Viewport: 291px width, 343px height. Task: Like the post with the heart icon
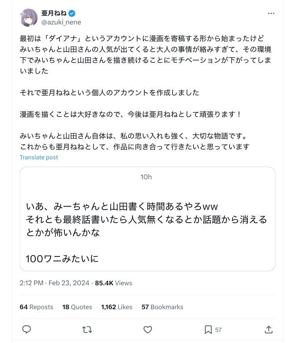pos(148,330)
